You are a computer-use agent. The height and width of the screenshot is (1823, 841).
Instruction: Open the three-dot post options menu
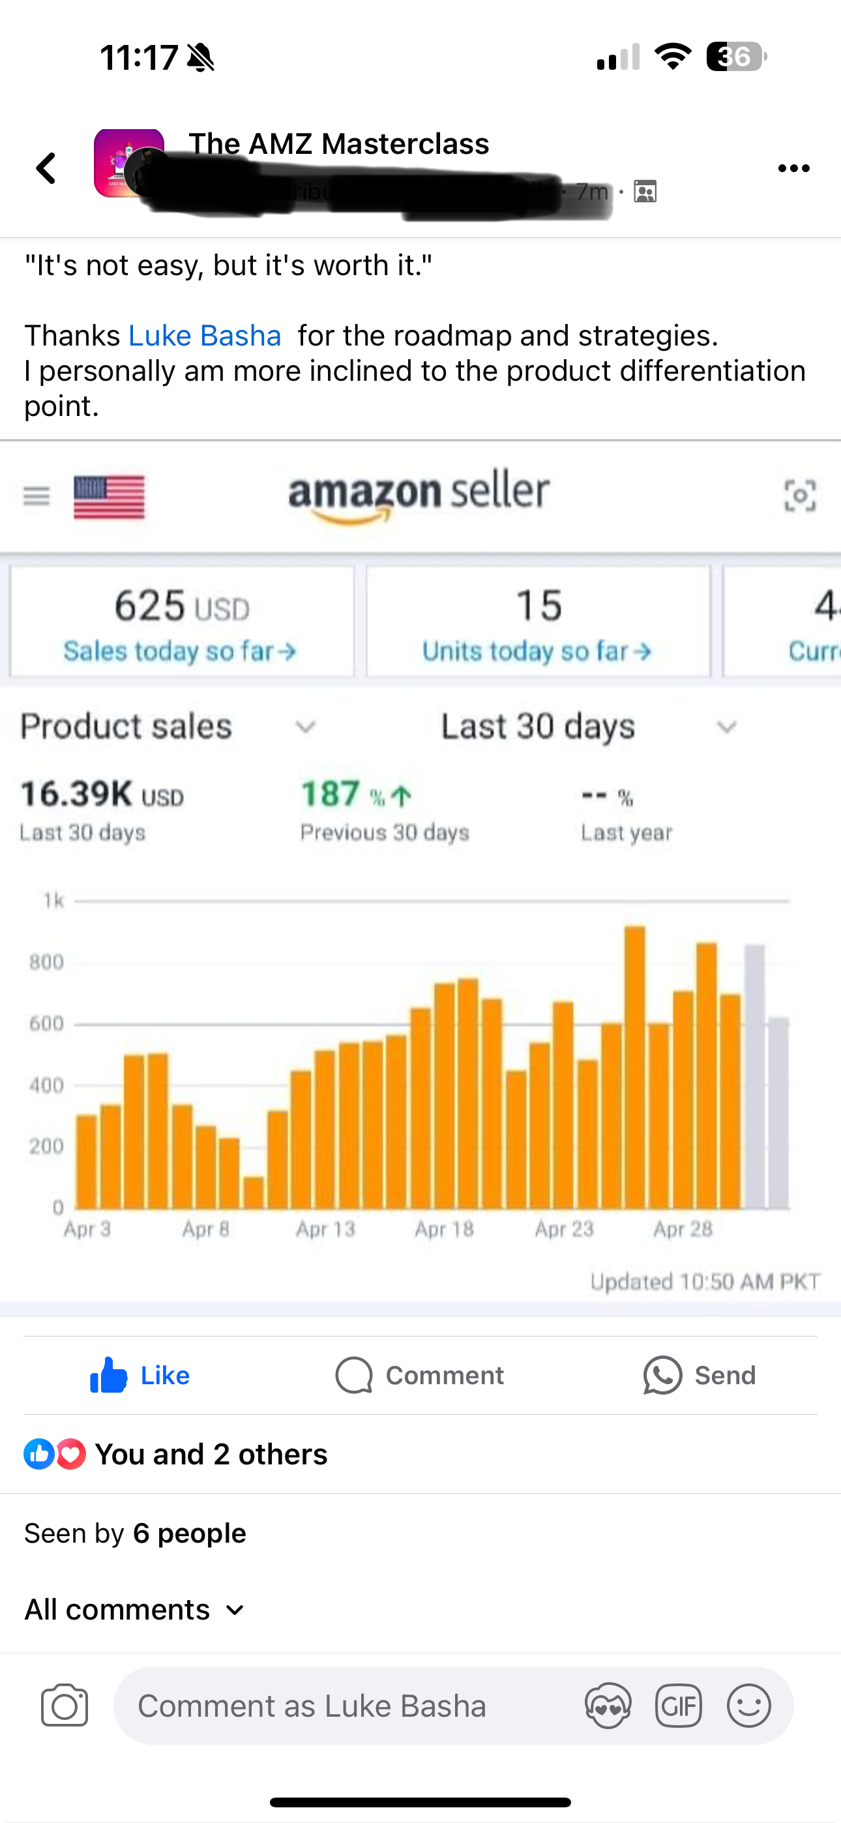click(x=793, y=168)
